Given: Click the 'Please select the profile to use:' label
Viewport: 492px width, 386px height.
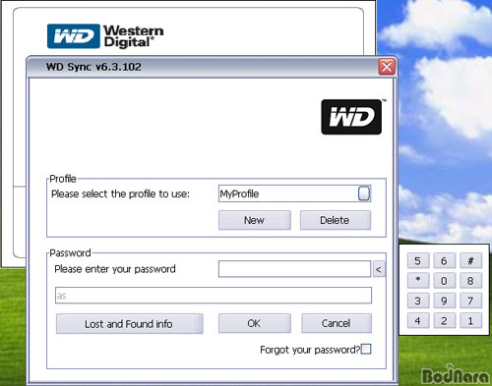Looking at the screenshot, I should click(x=120, y=193).
